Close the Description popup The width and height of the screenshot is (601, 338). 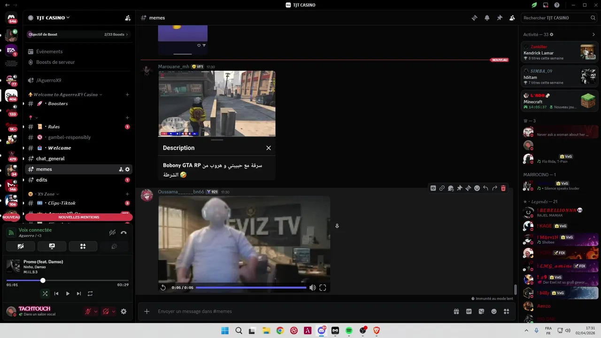269,148
